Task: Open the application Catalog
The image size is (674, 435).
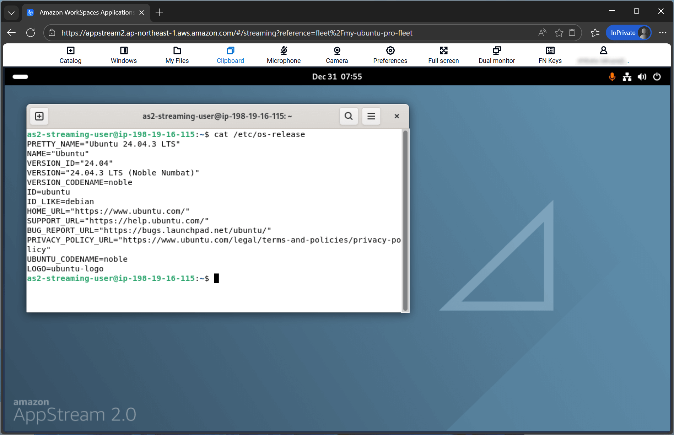Action: pyautogui.click(x=70, y=55)
